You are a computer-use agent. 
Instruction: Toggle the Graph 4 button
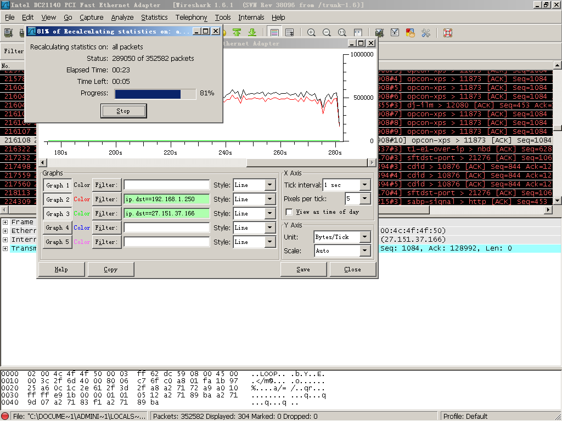(57, 227)
